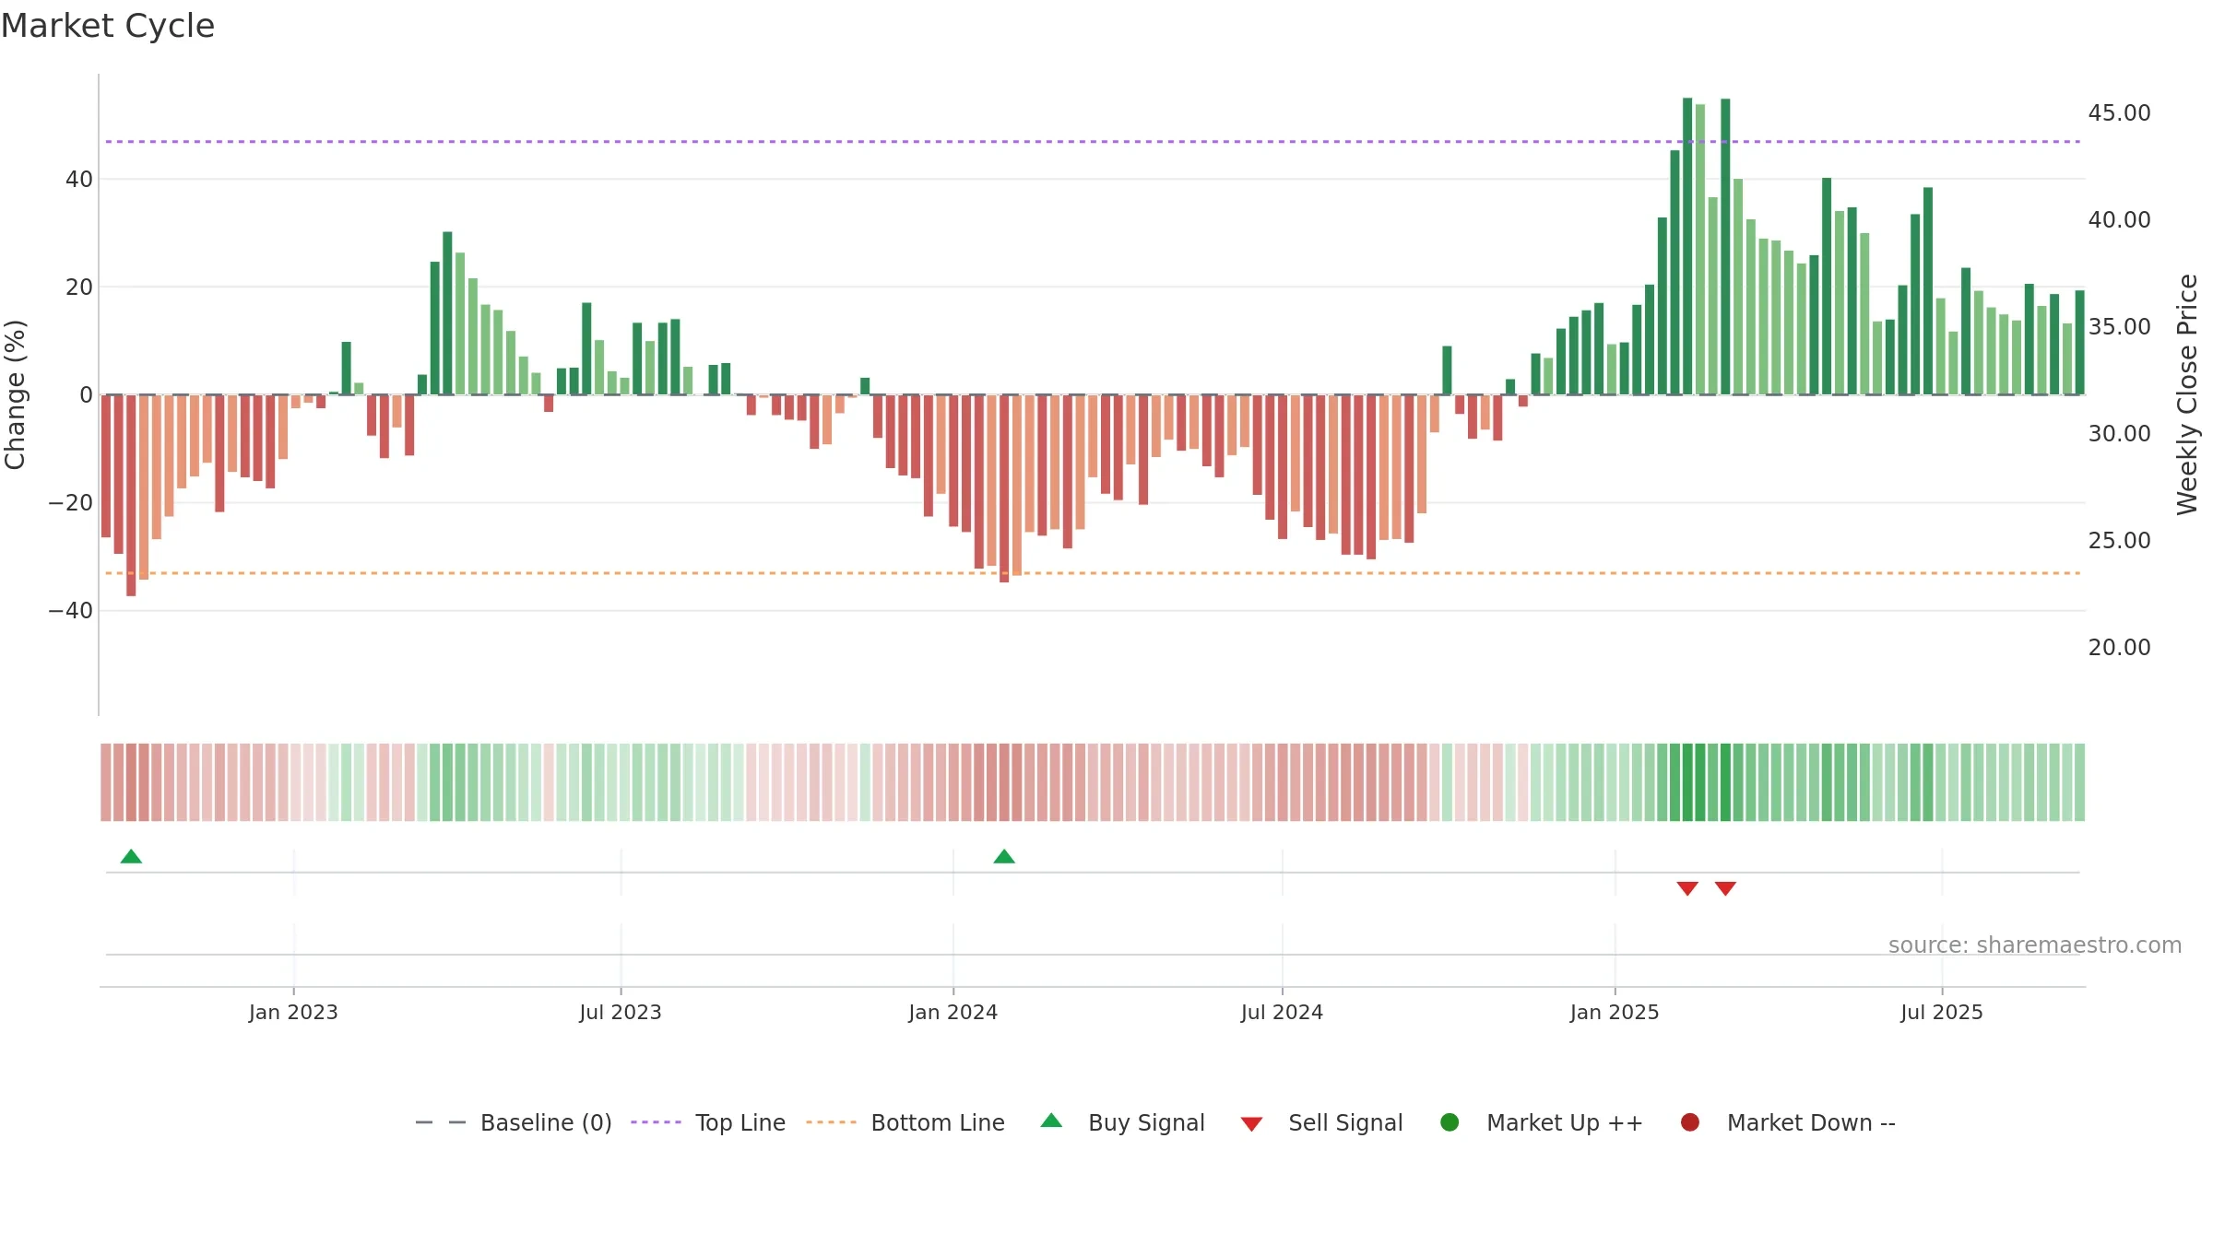2213x1244 pixels.
Task: Click the 30.00 price tick label
Action: 2119,433
